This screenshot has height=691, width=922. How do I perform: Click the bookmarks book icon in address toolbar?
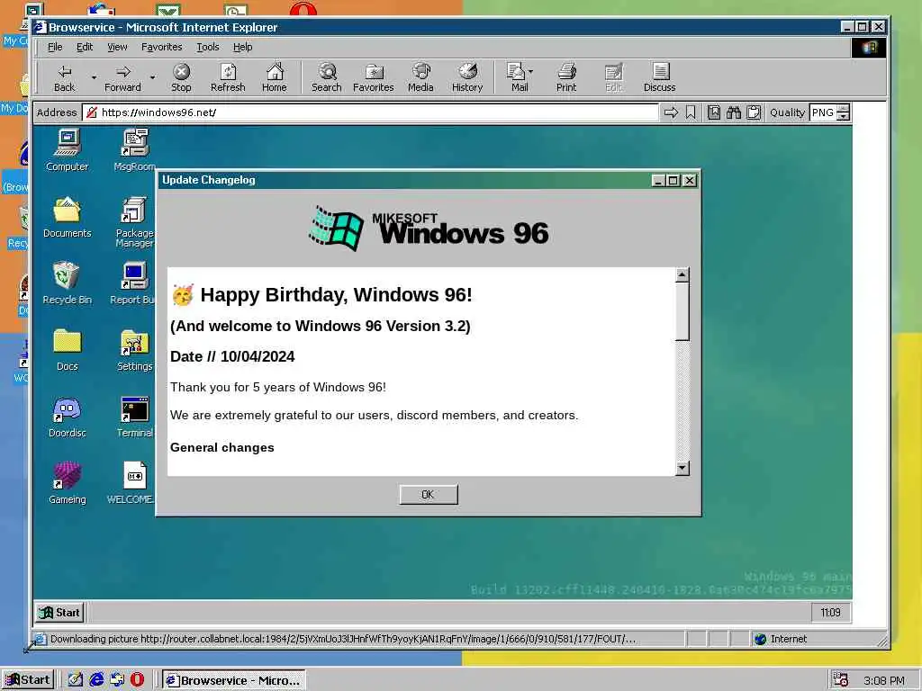tap(714, 112)
